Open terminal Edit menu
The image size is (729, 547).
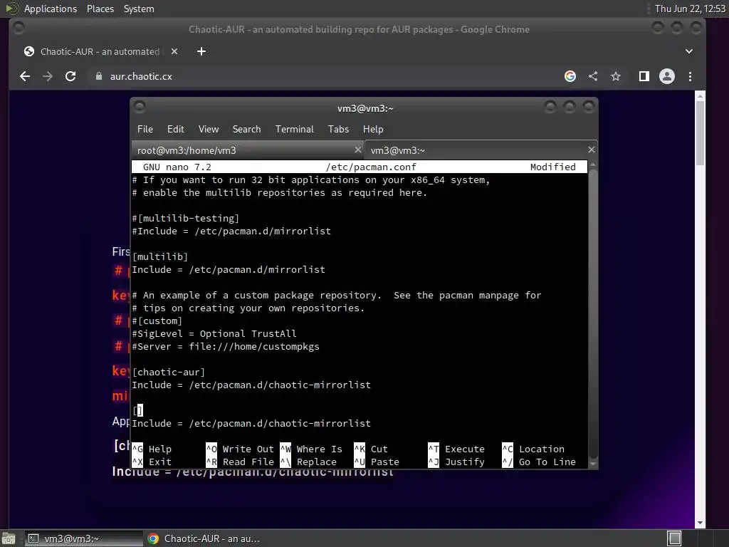pyautogui.click(x=176, y=129)
